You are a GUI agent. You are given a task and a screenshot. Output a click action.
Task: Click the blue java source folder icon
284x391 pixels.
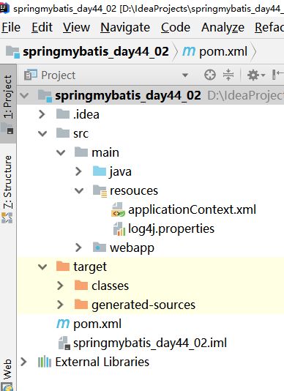(x=100, y=171)
